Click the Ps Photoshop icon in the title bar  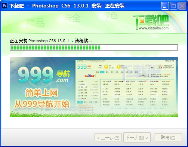click(x=5, y=6)
